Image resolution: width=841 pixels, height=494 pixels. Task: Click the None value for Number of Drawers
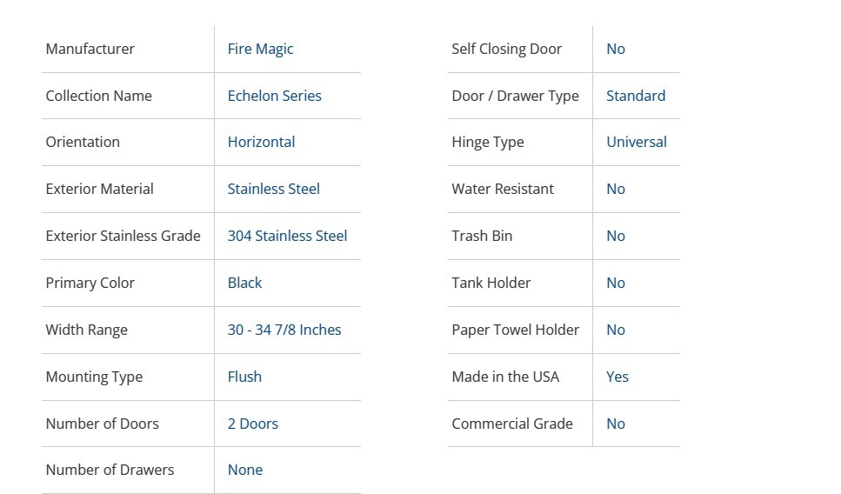244,470
